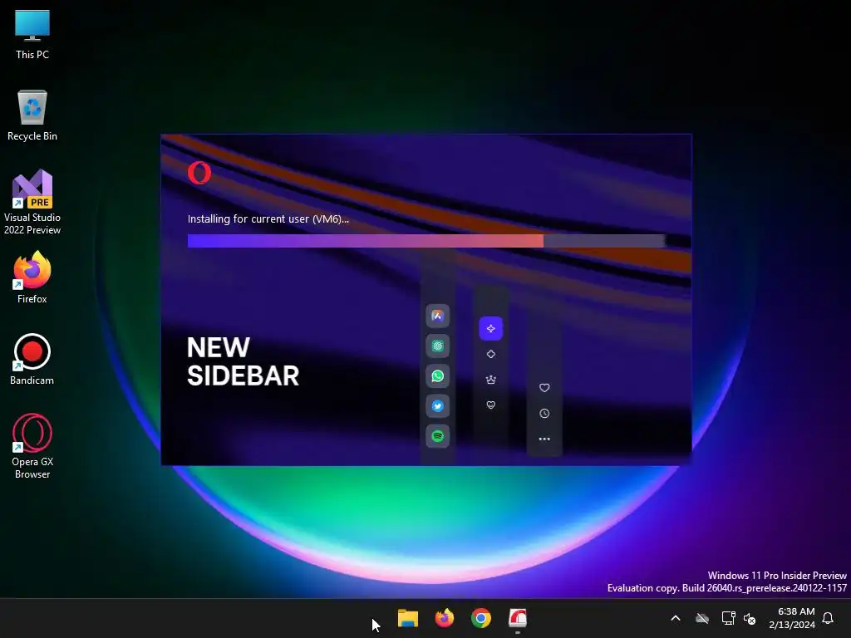
Task: Click the WhatsApp sidebar icon
Action: tap(437, 376)
